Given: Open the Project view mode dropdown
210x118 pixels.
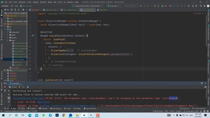Looking at the screenshot, I should click(7, 10).
